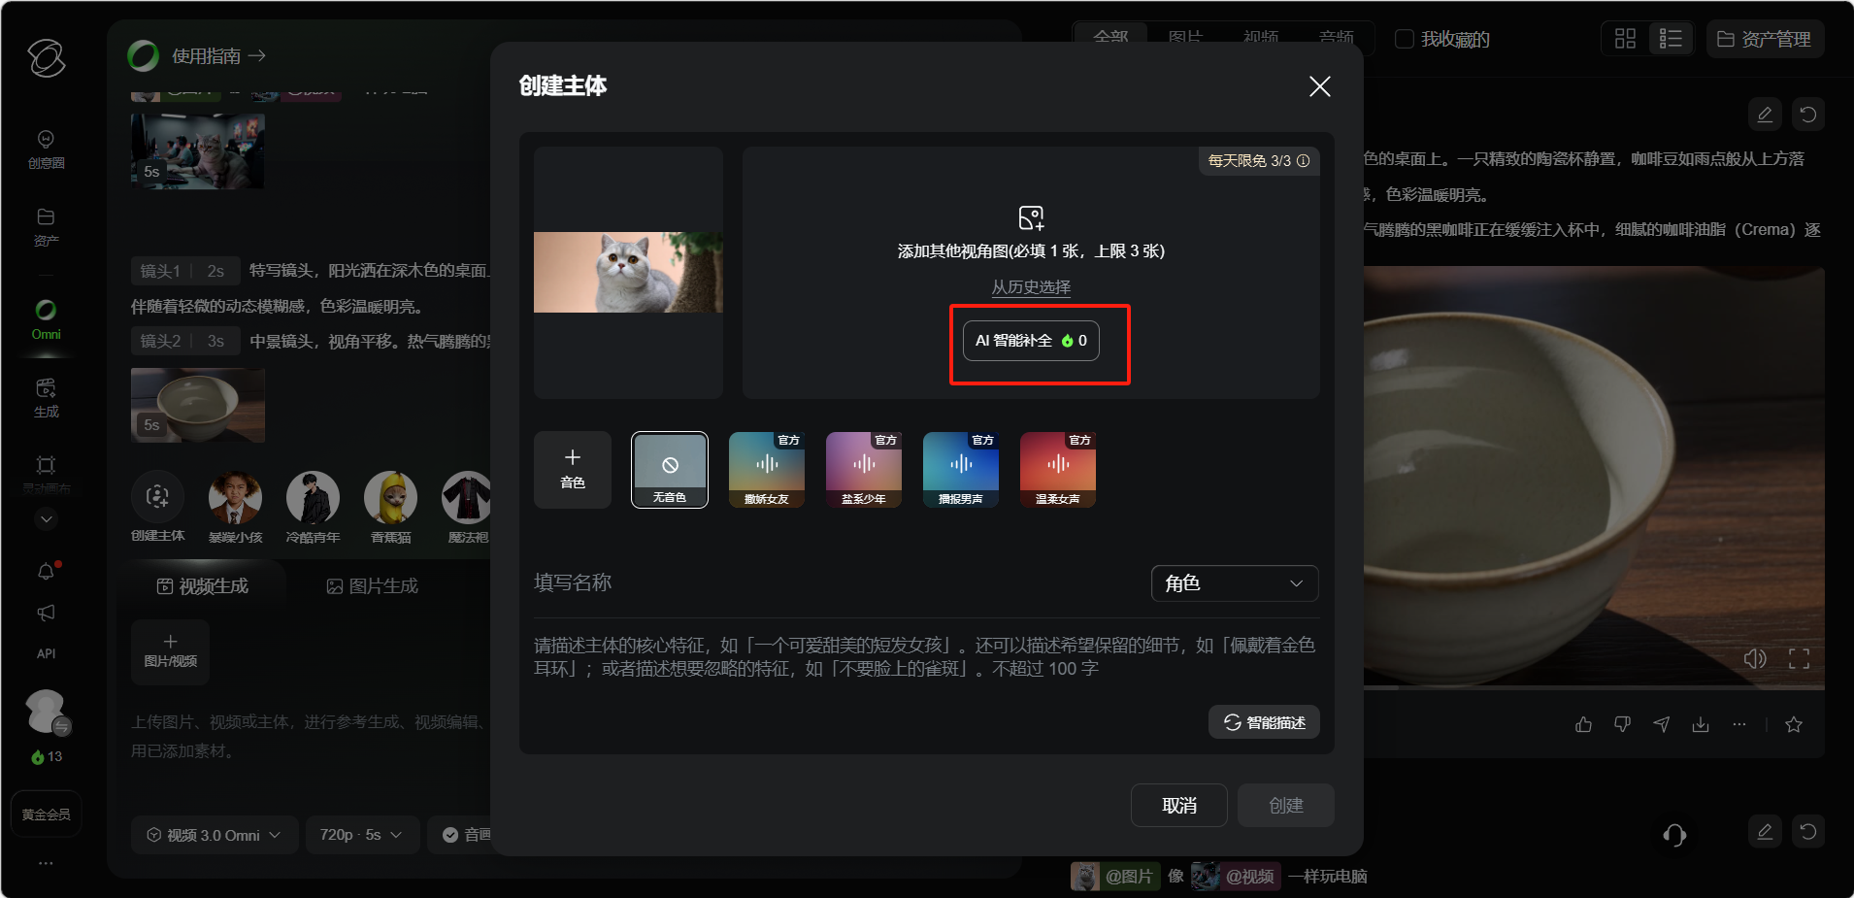Click the notification bell icon
1854x898 pixels.
[46, 571]
